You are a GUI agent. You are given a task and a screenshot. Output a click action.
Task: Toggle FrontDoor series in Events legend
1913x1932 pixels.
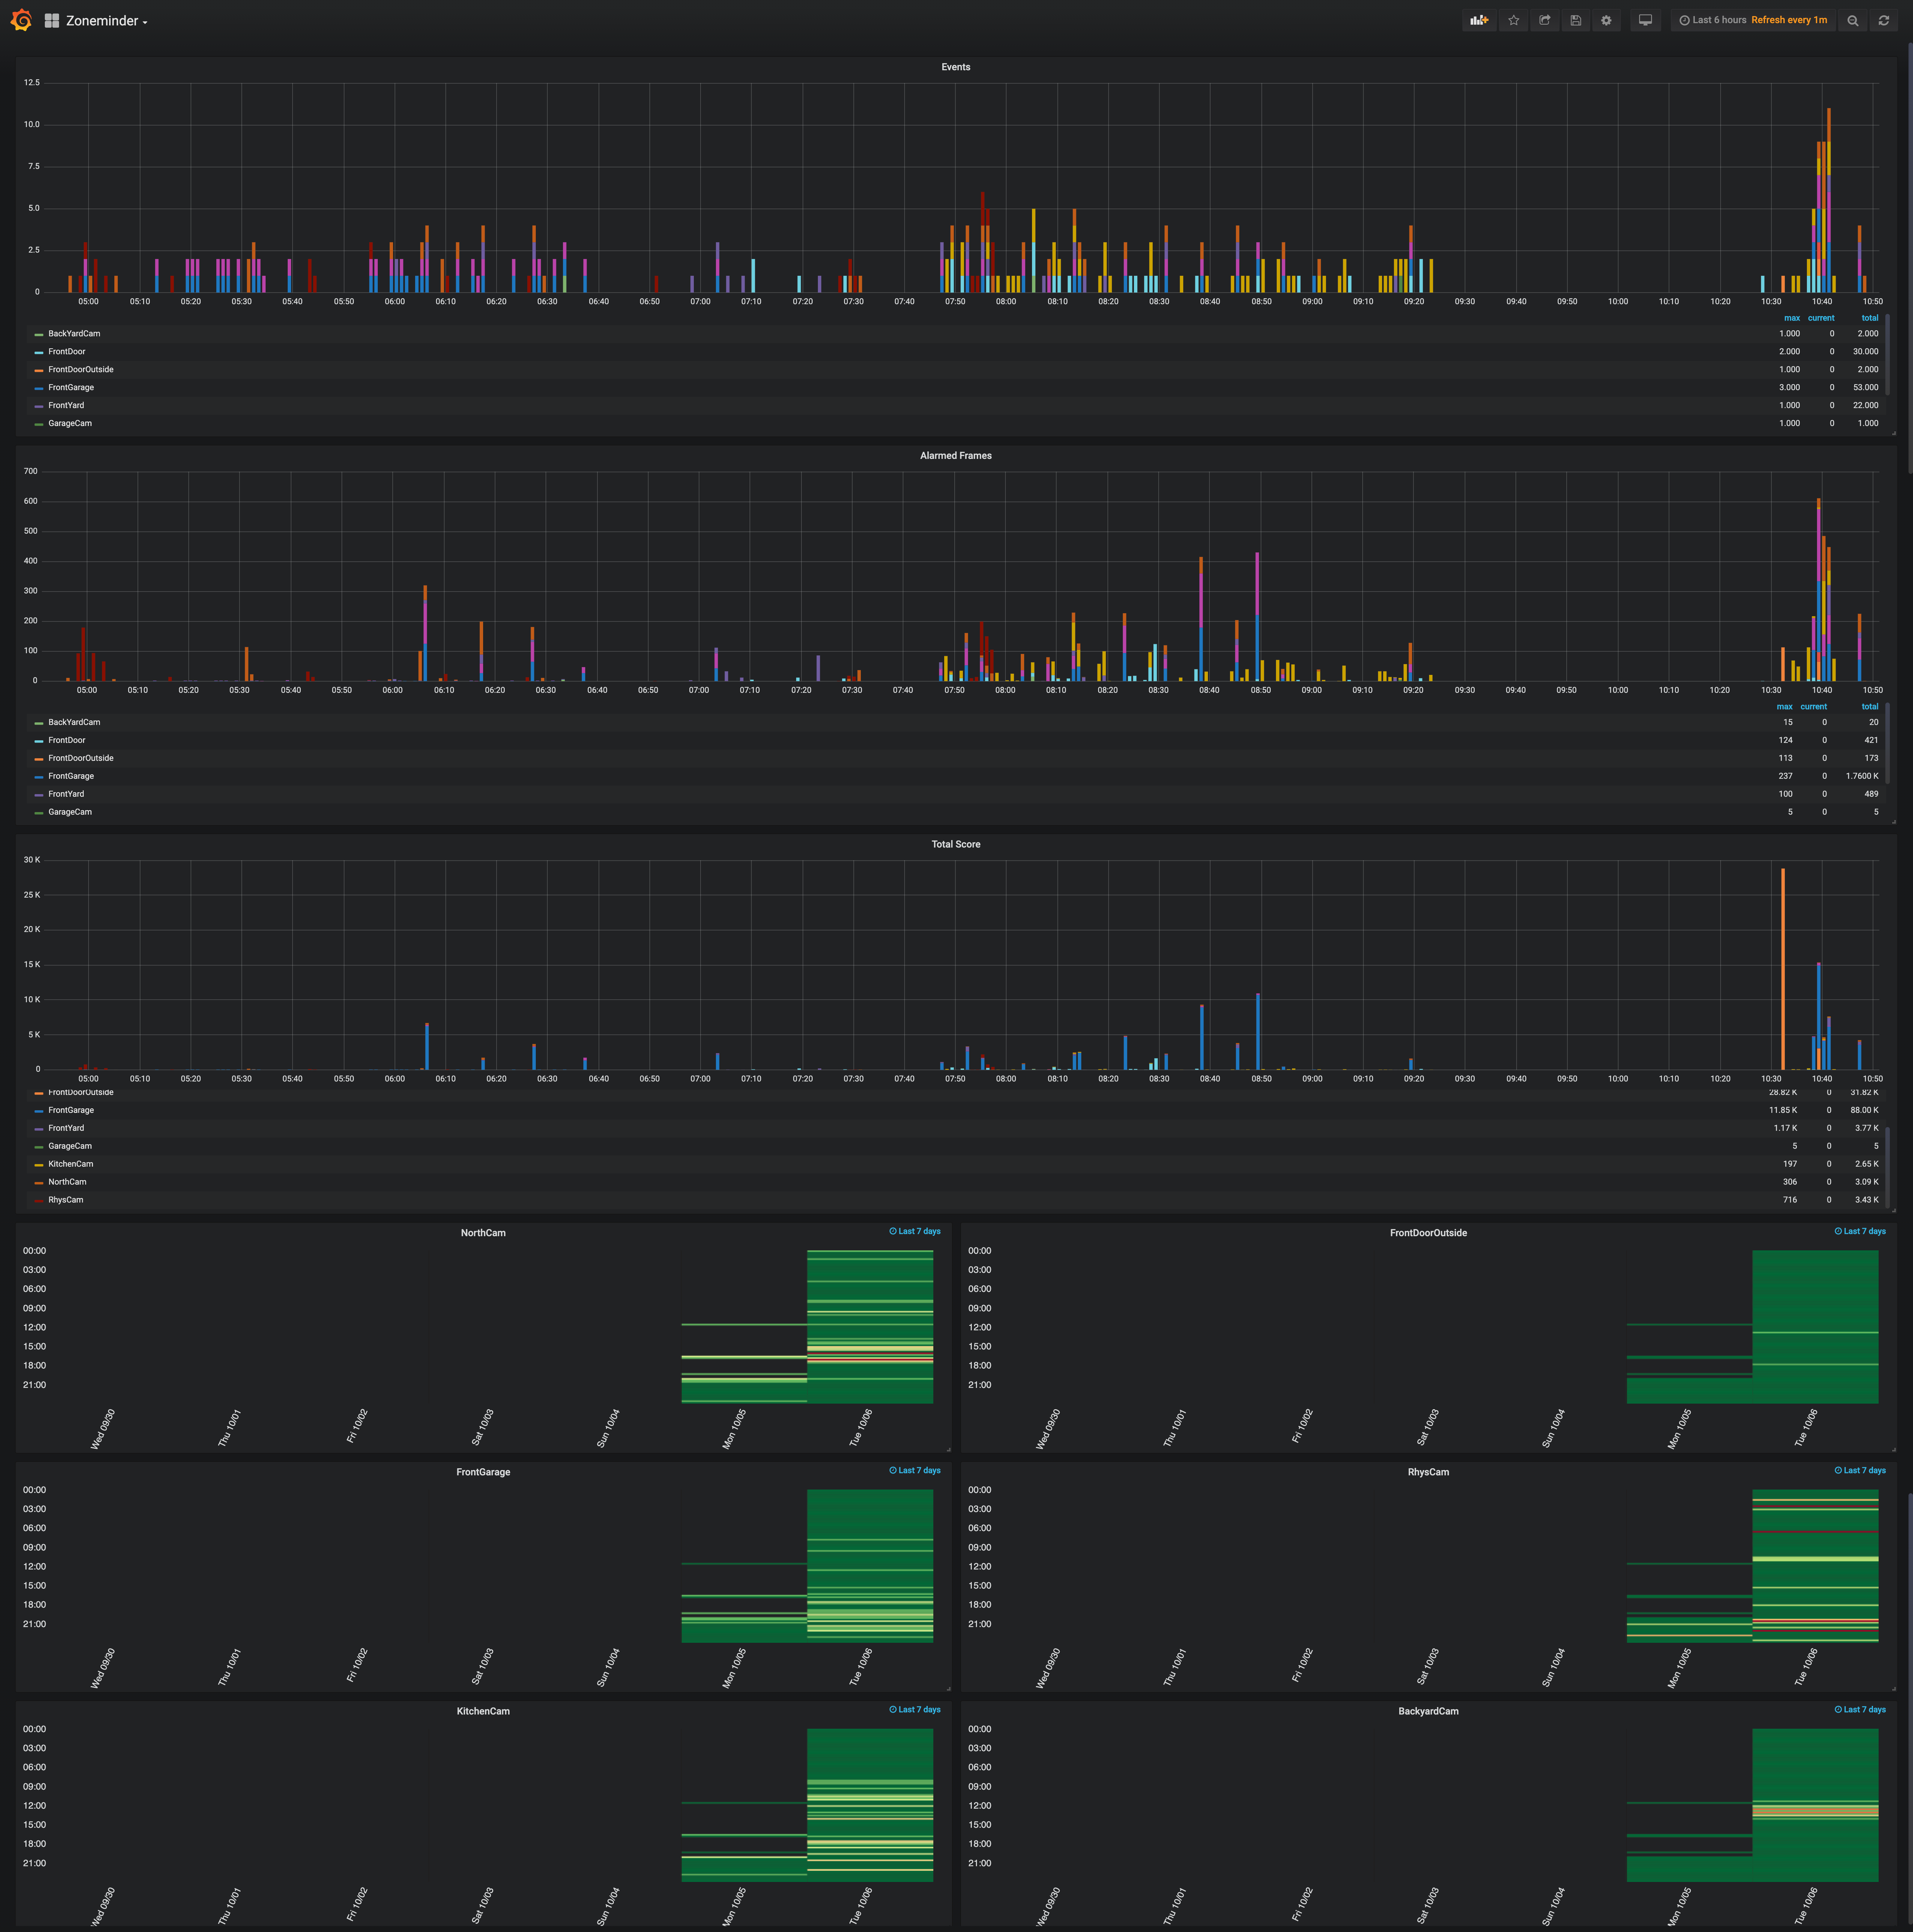pyautogui.click(x=67, y=352)
